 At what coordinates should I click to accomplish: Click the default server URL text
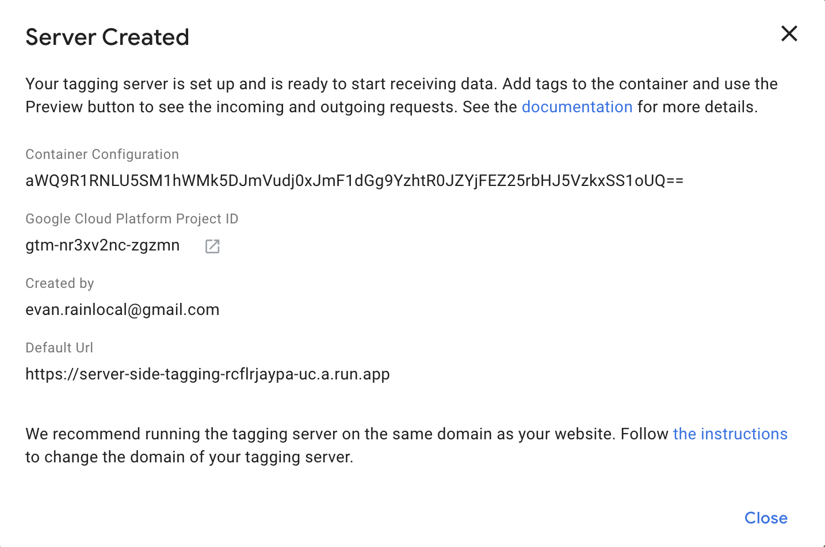207,374
